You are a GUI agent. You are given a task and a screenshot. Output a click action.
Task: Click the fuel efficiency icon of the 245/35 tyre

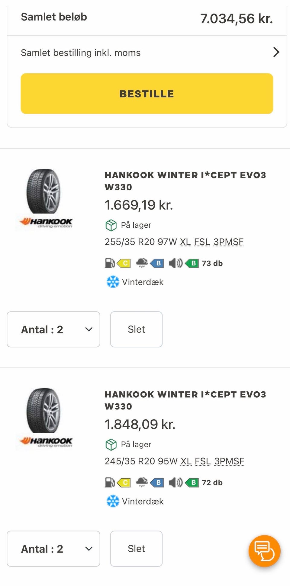(110, 483)
